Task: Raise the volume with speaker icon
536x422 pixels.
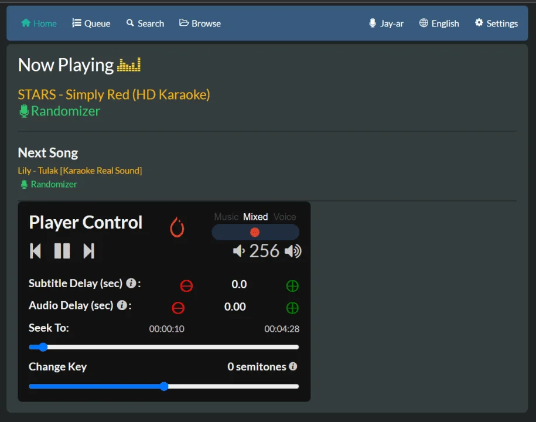Action: [x=293, y=251]
